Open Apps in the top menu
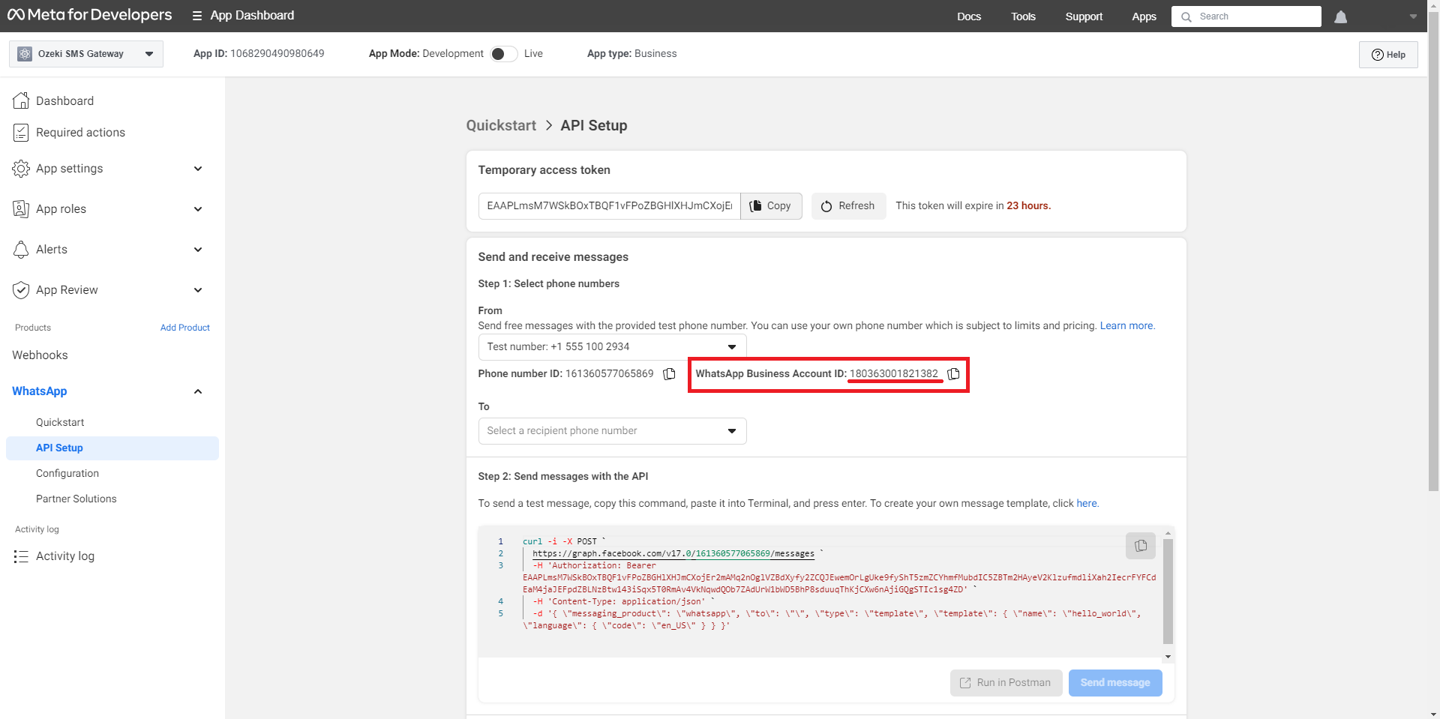The image size is (1440, 719). [x=1144, y=16]
